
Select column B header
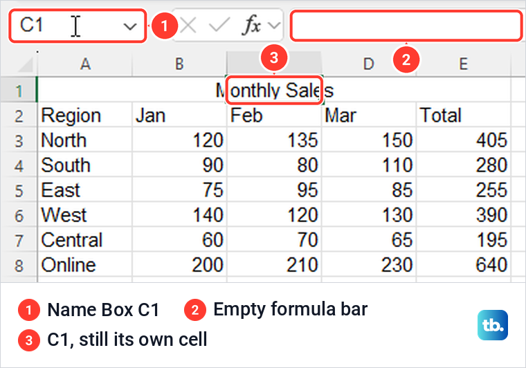click(x=179, y=64)
